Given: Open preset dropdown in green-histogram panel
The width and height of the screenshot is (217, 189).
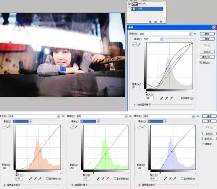Looking at the screenshot, I should click(126, 117).
